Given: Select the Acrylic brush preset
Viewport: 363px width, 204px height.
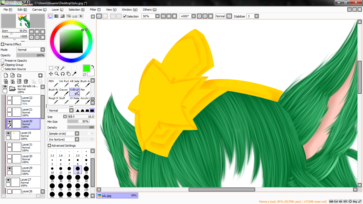Looking at the screenshot, I should 85,100.
